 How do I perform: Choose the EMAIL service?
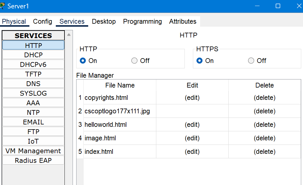[33, 122]
